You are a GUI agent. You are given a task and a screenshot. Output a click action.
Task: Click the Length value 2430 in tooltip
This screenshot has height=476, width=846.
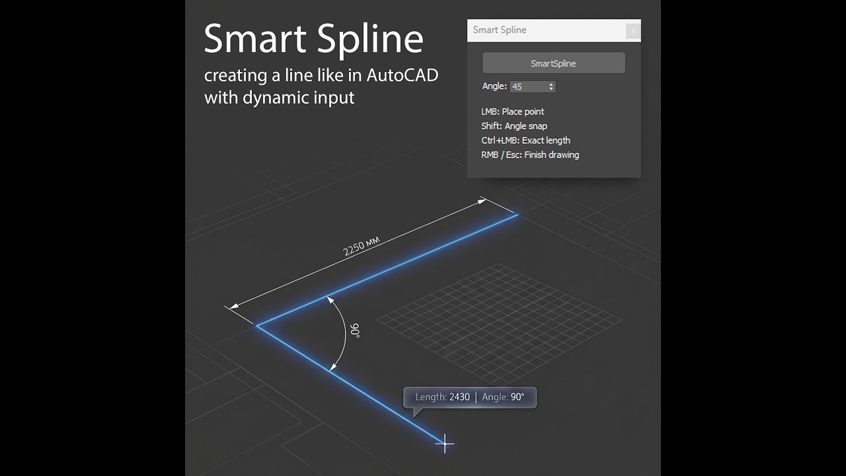pyautogui.click(x=459, y=397)
